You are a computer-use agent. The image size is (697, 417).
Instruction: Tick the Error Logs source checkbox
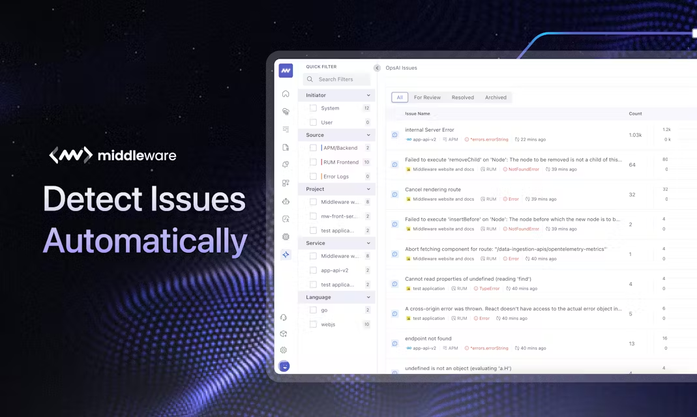point(314,177)
